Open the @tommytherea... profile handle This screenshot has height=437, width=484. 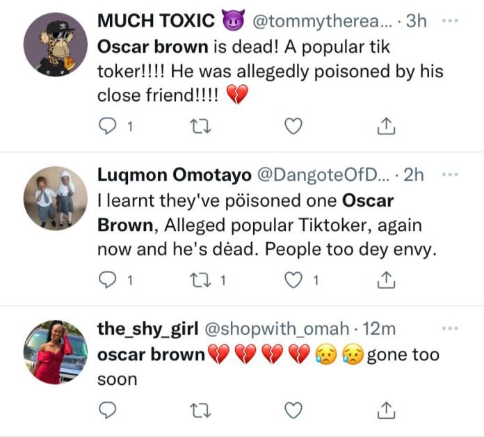(x=323, y=21)
